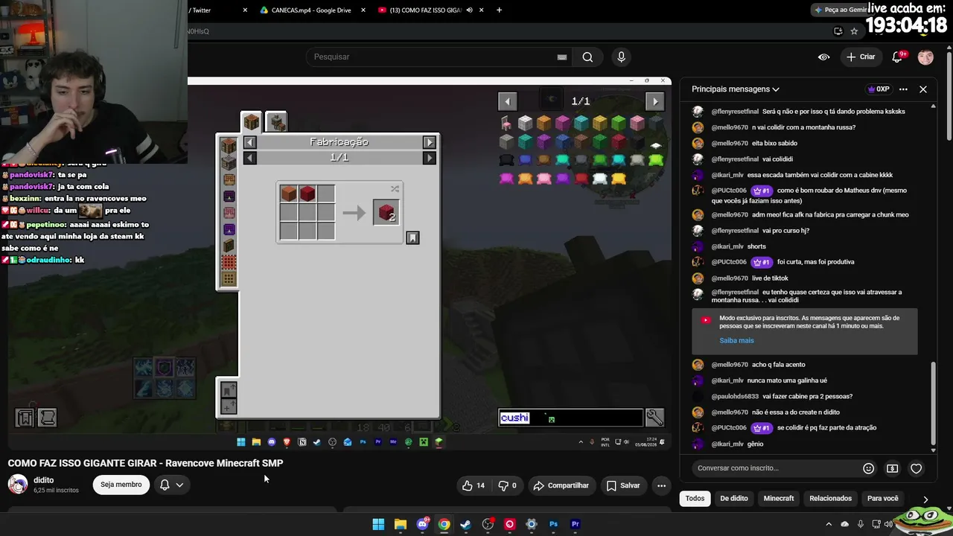The width and height of the screenshot is (953, 536).
Task: Select the white wool block item
Action: pos(526,123)
